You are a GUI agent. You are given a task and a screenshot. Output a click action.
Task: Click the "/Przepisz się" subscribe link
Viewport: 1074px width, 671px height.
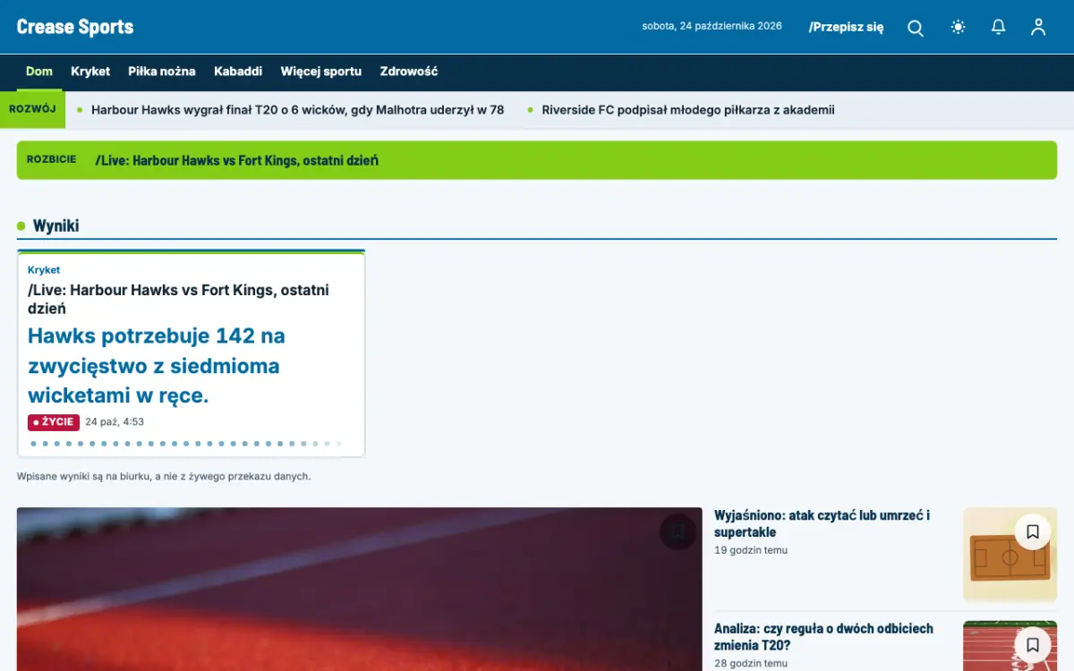846,27
